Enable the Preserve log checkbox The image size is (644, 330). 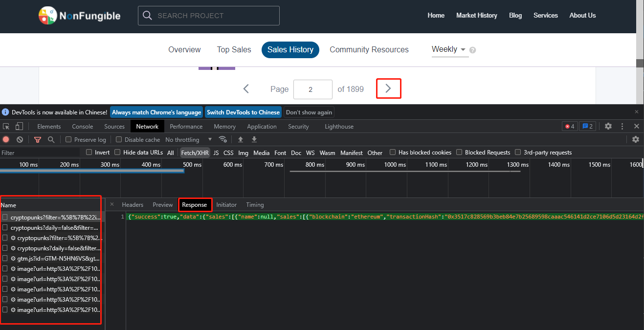click(x=68, y=139)
